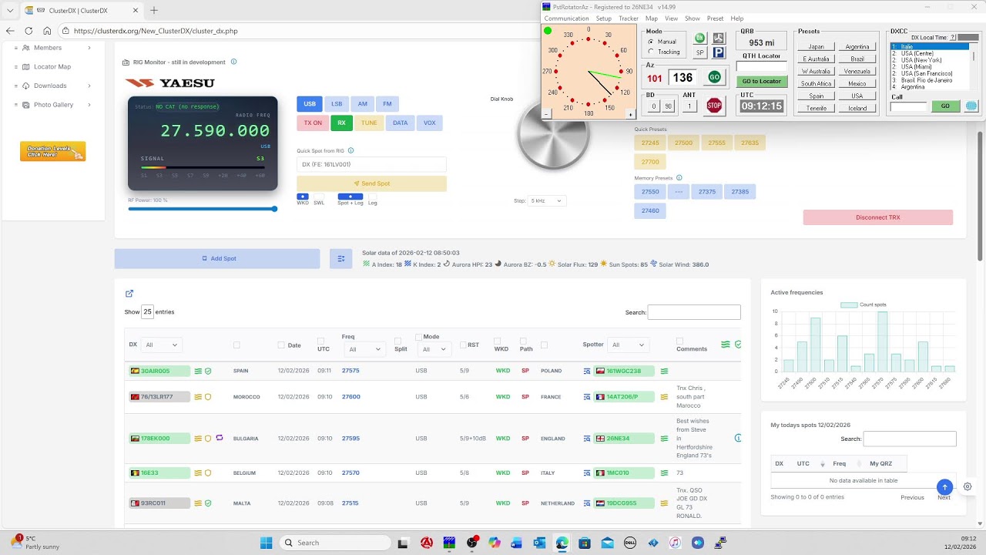Click the RF Power slider
The image size is (986, 555).
click(203, 209)
